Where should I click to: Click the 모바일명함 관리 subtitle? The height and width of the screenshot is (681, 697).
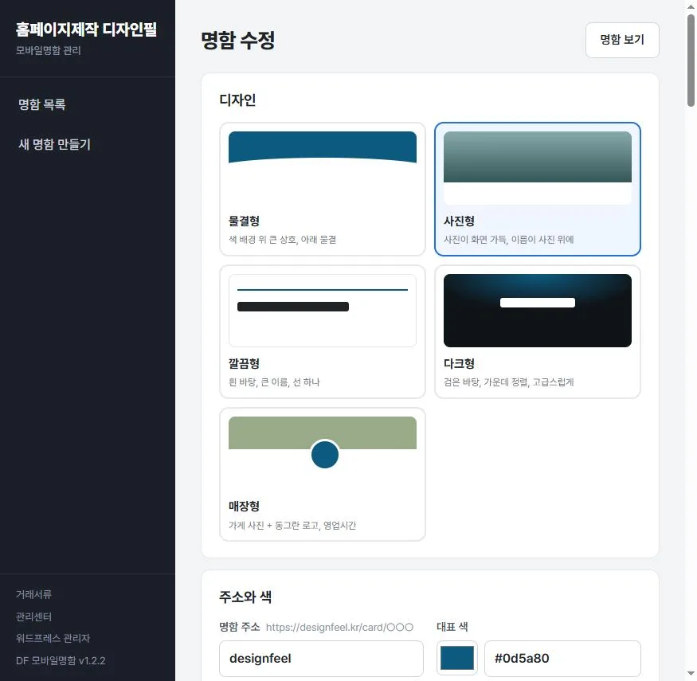click(x=48, y=50)
